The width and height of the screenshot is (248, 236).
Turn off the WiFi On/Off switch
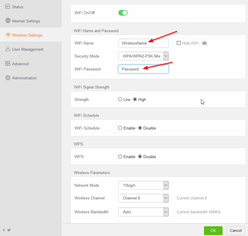(x=123, y=13)
